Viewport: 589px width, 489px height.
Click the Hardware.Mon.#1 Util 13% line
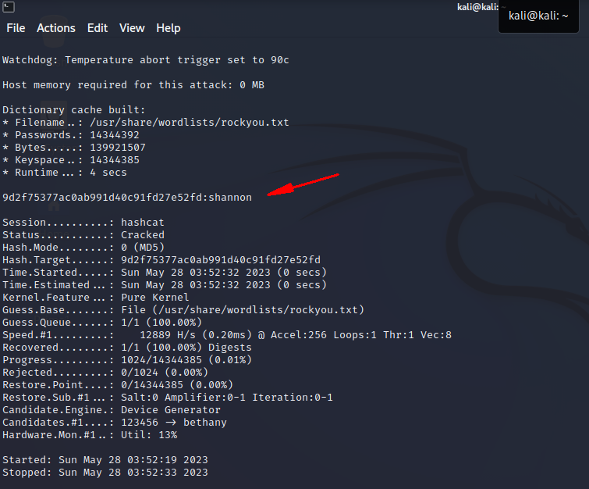tap(89, 435)
